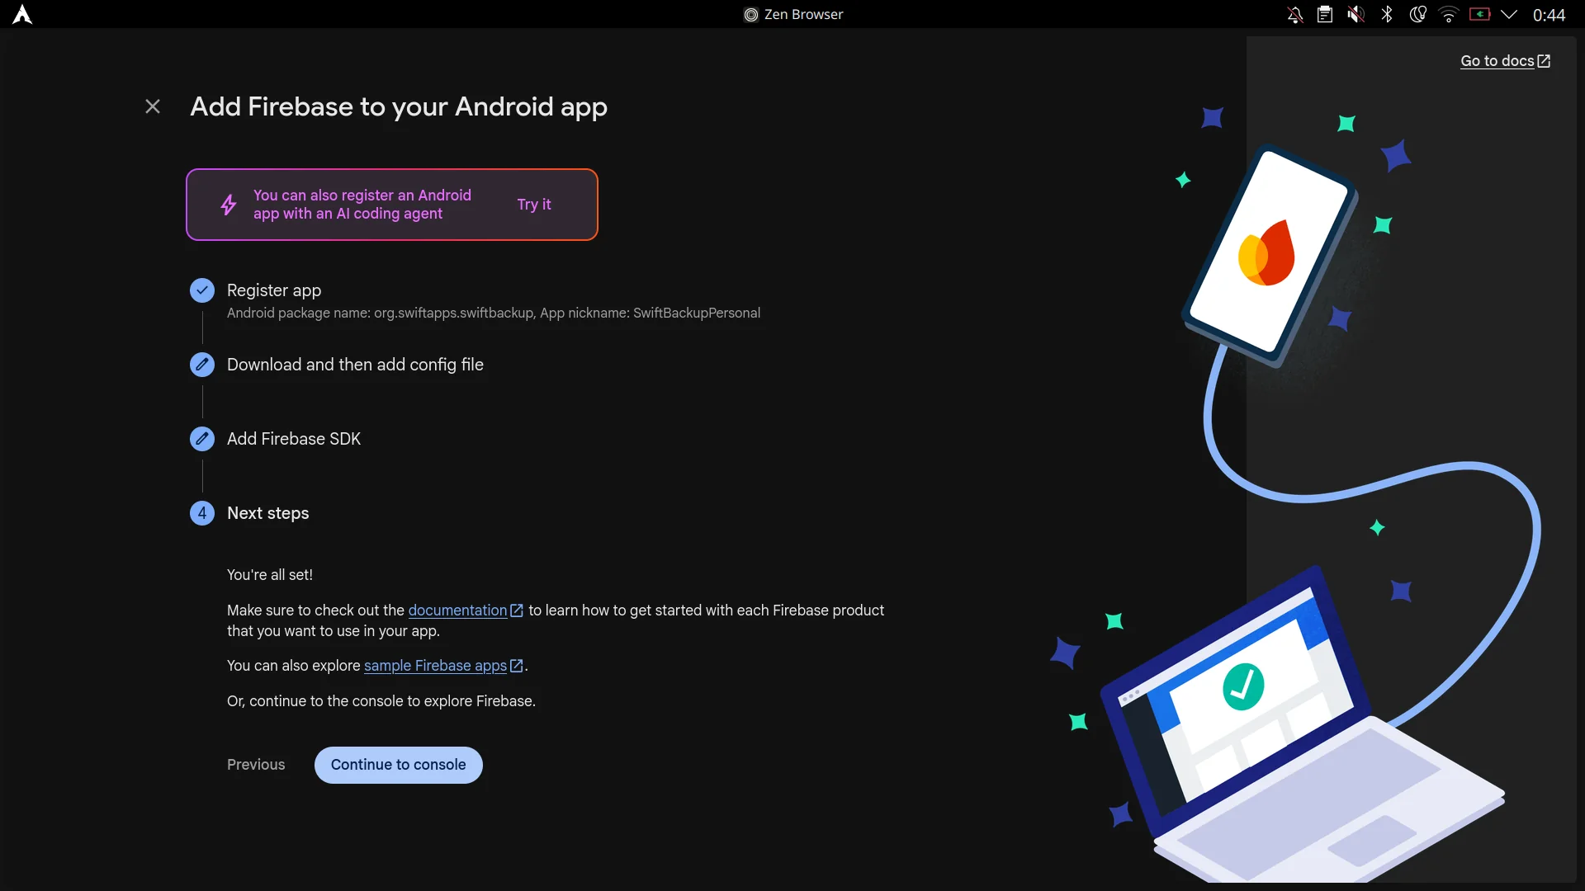Expand the system tray chevron
This screenshot has height=891, width=1585.
(1509, 14)
